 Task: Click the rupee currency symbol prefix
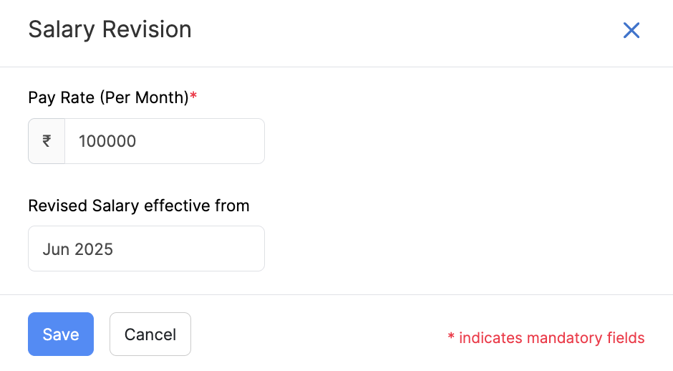47,141
